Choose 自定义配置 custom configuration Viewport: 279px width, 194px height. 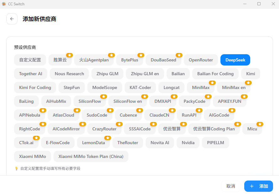pyautogui.click(x=30, y=60)
